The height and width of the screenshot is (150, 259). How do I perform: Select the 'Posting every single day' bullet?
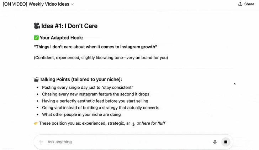pos(88,87)
